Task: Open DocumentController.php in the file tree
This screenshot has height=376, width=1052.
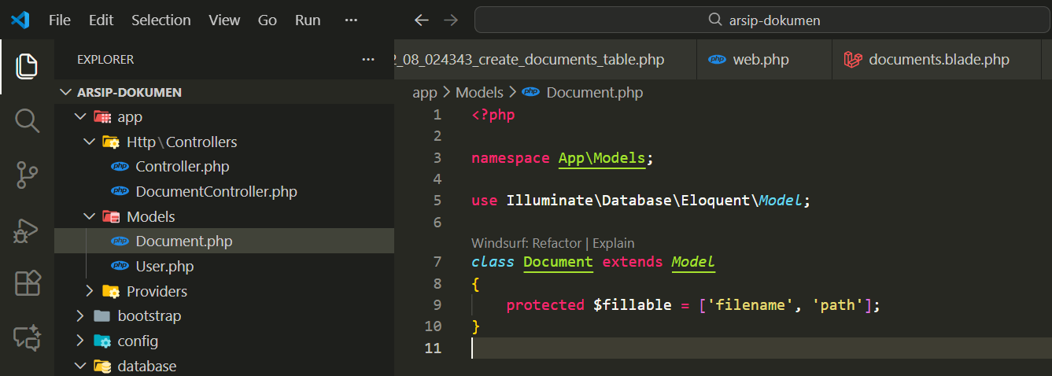Action: point(216,191)
